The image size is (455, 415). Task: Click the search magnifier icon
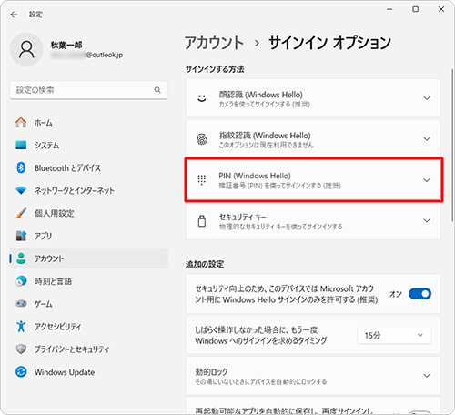pos(157,90)
